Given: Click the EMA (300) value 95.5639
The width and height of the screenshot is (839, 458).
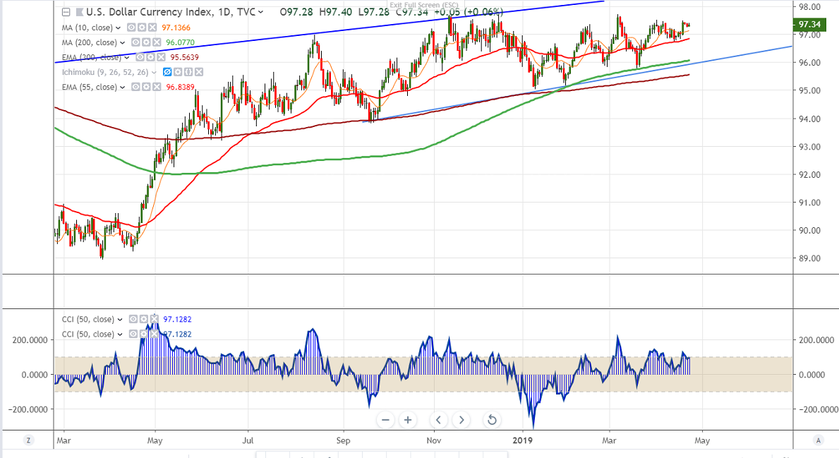Looking at the screenshot, I should 185,57.
